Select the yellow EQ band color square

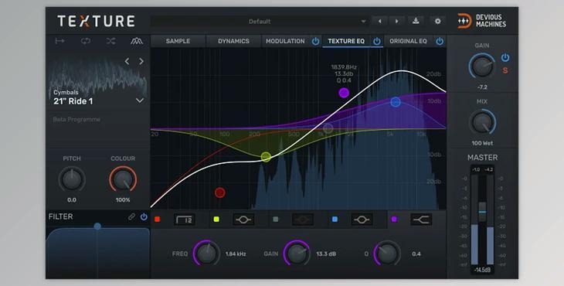(216, 219)
